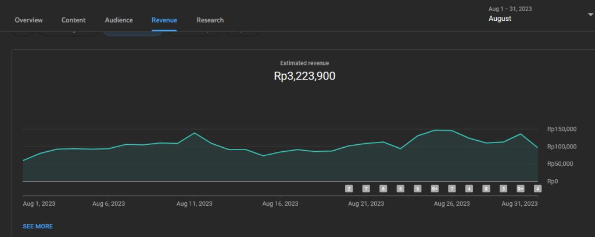595x237 pixels.
Task: Click the SEE MORE link
Action: tap(38, 226)
